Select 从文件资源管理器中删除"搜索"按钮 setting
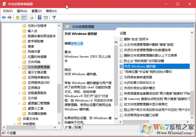Viewport: 196px width, 137px height. coord(149,45)
